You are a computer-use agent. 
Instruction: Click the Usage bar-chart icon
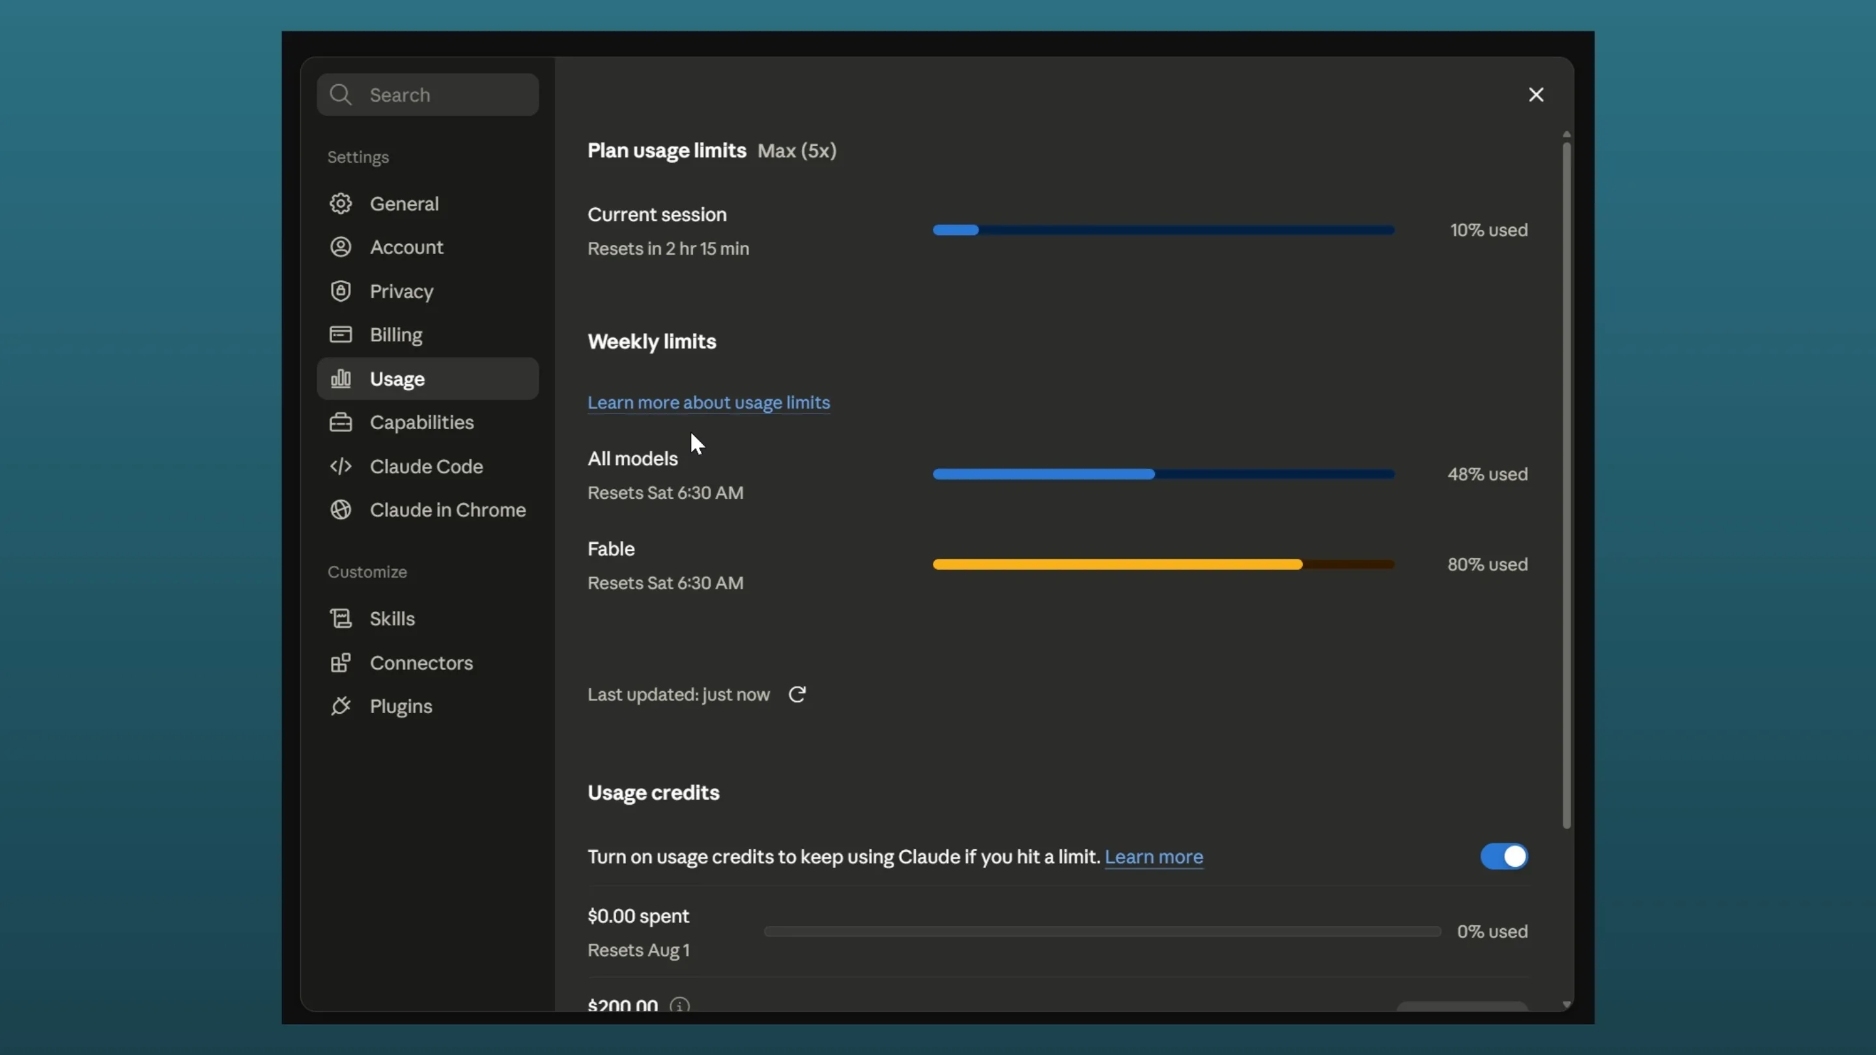(340, 378)
